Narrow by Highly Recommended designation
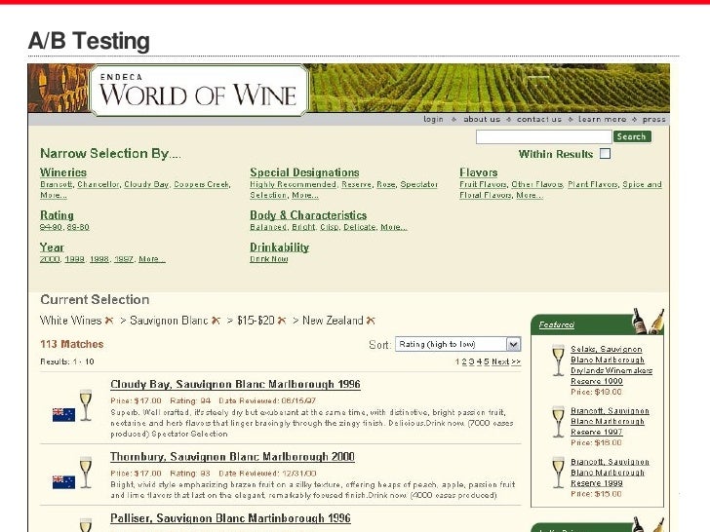 (x=293, y=184)
